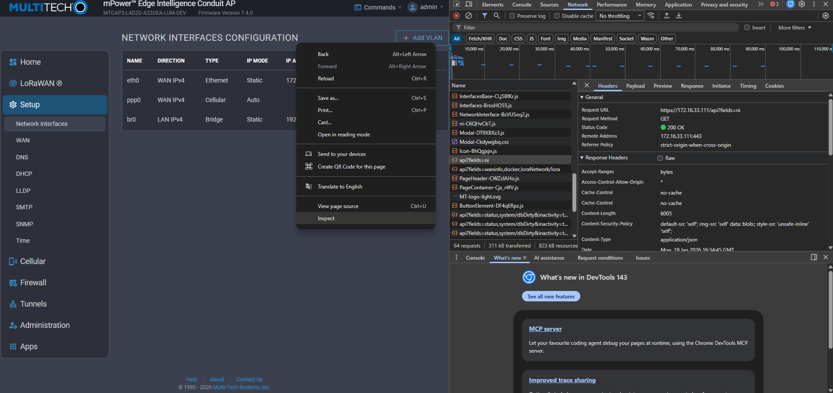Choose Inspect from the context menu

326,218
